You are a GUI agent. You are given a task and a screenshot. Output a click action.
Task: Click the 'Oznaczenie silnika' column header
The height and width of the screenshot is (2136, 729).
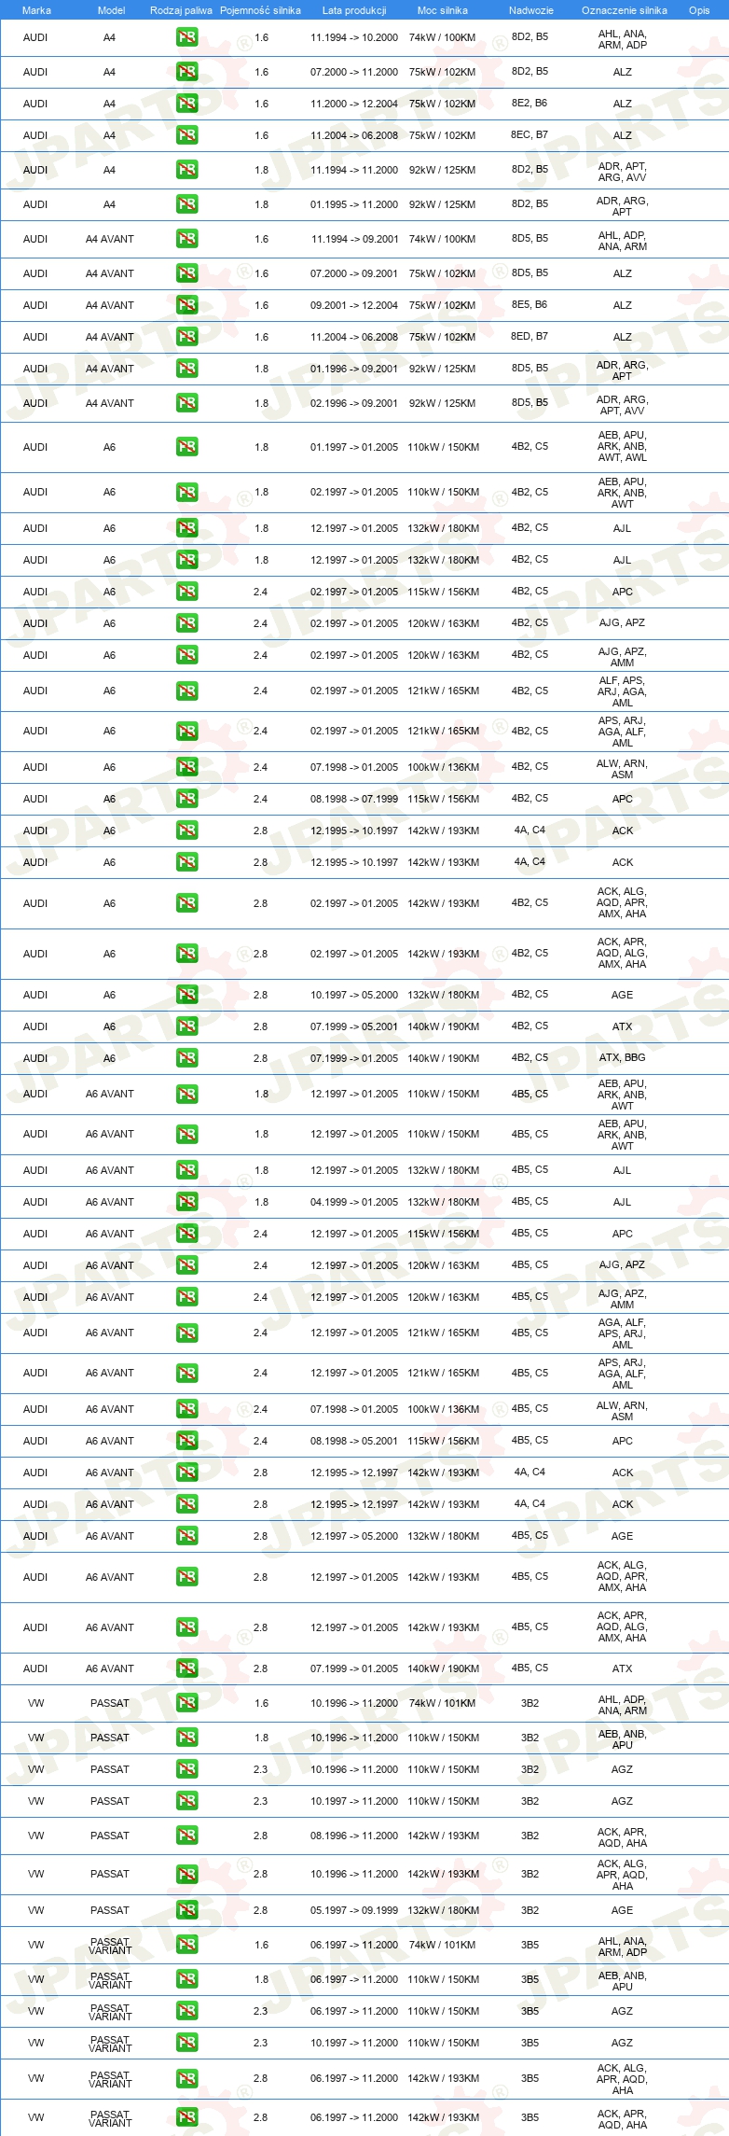coord(625,10)
